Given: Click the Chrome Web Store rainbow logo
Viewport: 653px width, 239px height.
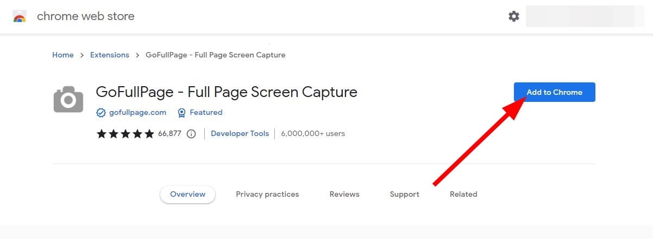Looking at the screenshot, I should (x=20, y=16).
